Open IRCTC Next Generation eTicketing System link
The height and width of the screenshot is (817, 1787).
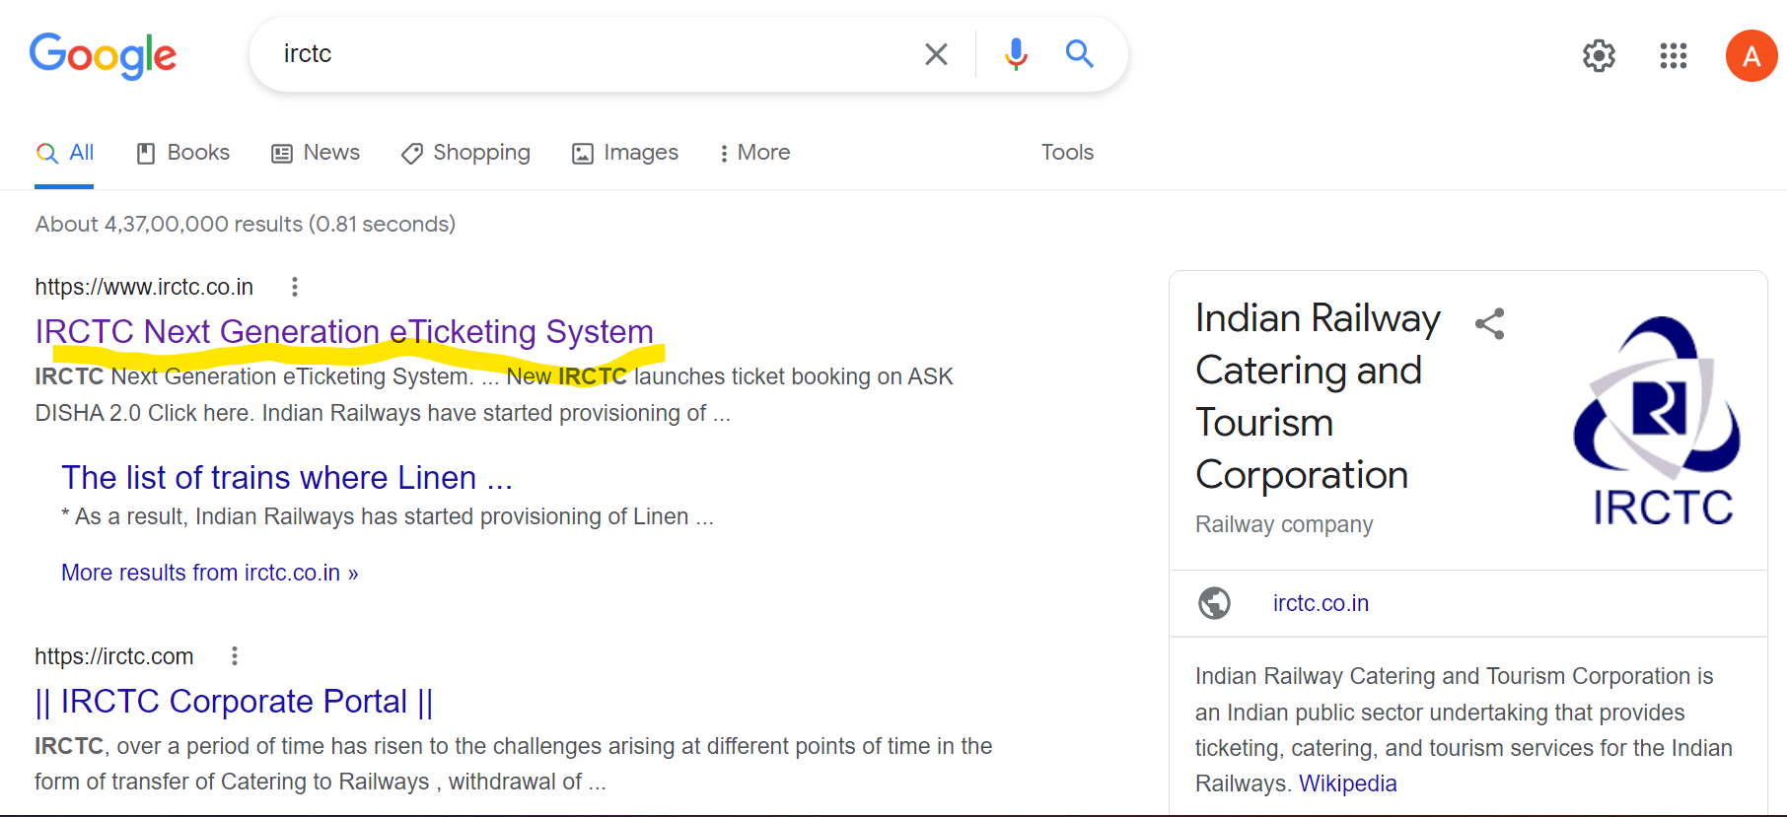tap(344, 332)
